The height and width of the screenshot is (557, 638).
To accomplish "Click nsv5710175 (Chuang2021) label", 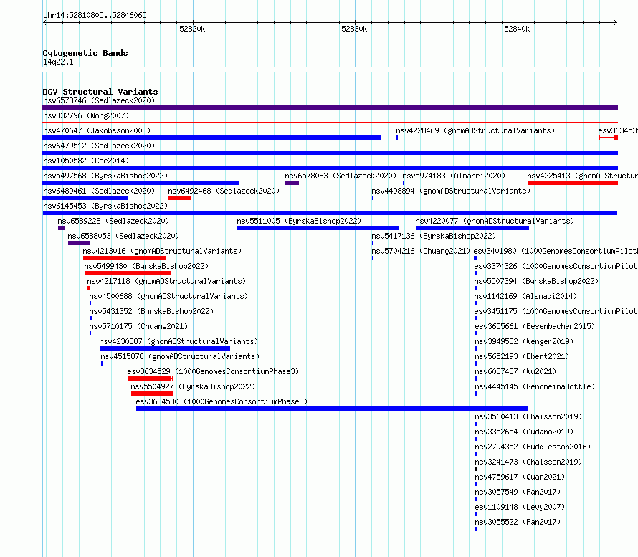I will point(138,326).
